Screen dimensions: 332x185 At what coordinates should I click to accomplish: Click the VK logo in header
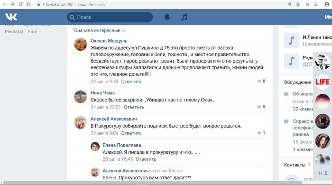coord(11,17)
